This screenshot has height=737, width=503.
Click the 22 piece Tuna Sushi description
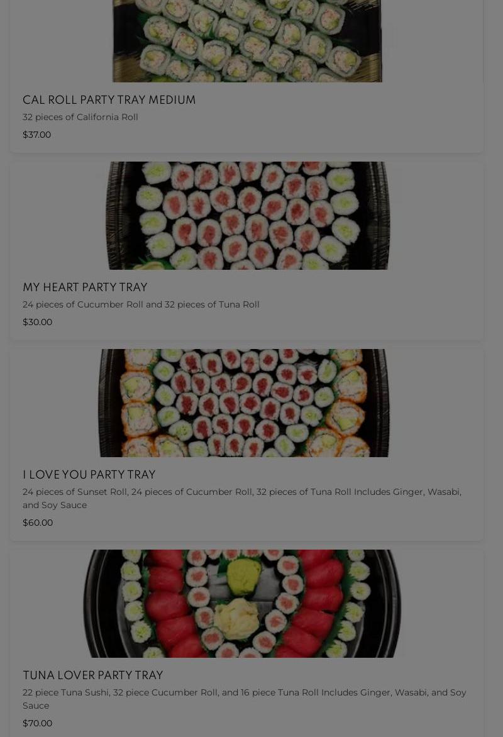[x=245, y=699]
